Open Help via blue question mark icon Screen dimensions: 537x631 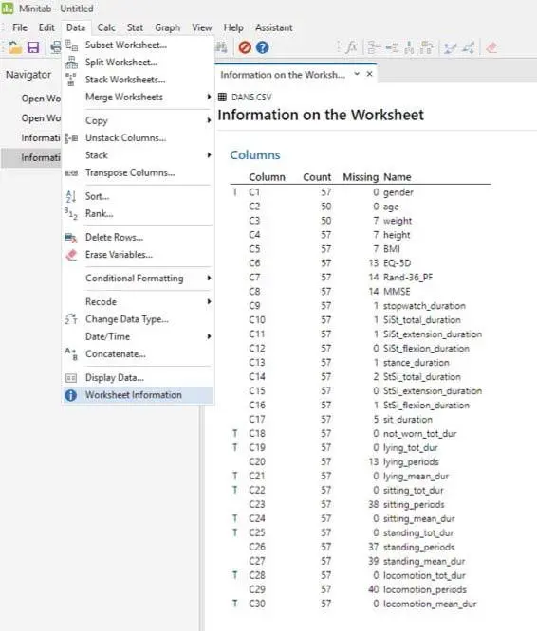[262, 47]
